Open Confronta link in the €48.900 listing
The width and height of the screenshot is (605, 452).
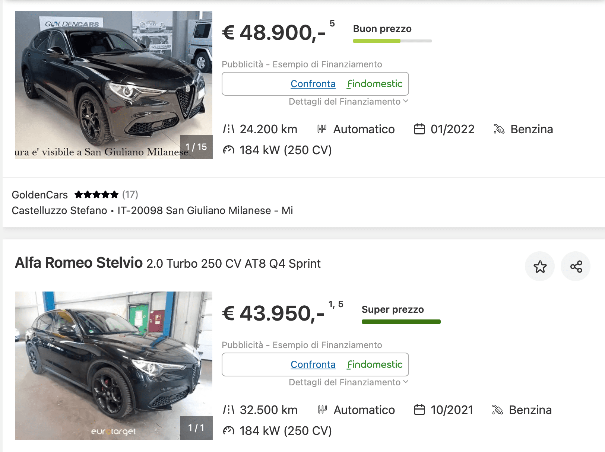(313, 84)
